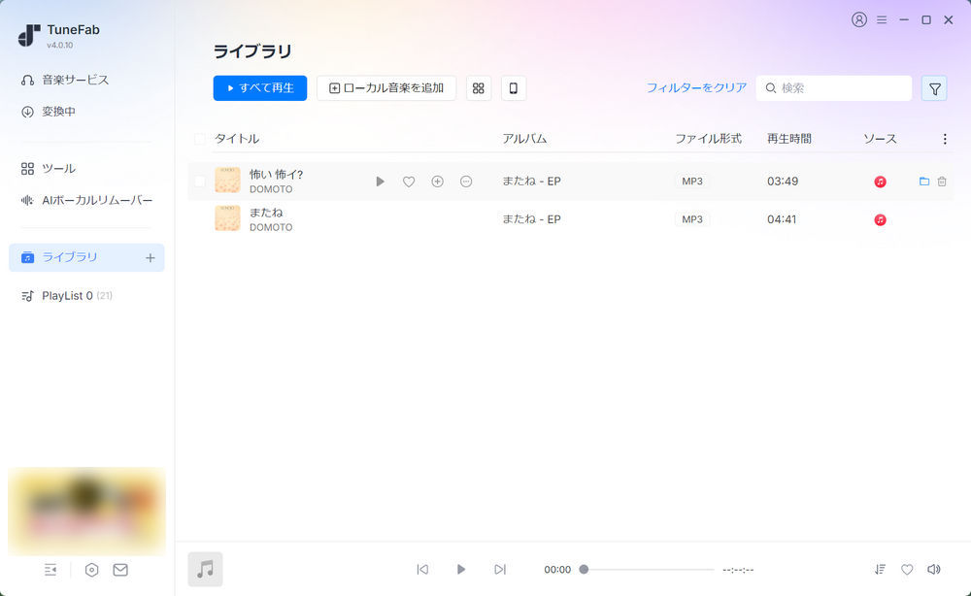Open the ツール tools section
The width and height of the screenshot is (971, 596).
click(49, 168)
